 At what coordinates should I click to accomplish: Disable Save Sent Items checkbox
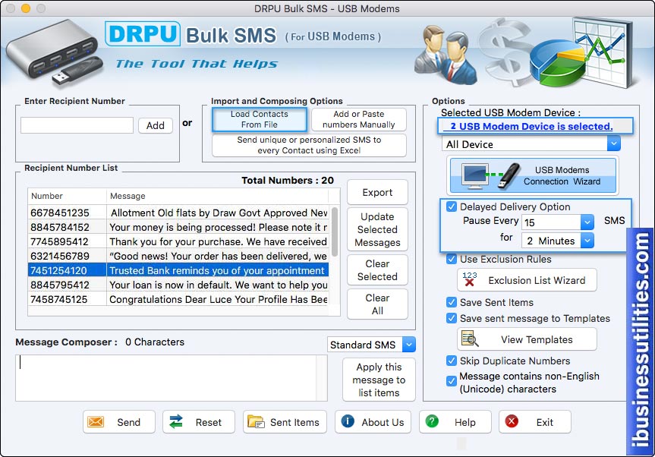point(452,302)
